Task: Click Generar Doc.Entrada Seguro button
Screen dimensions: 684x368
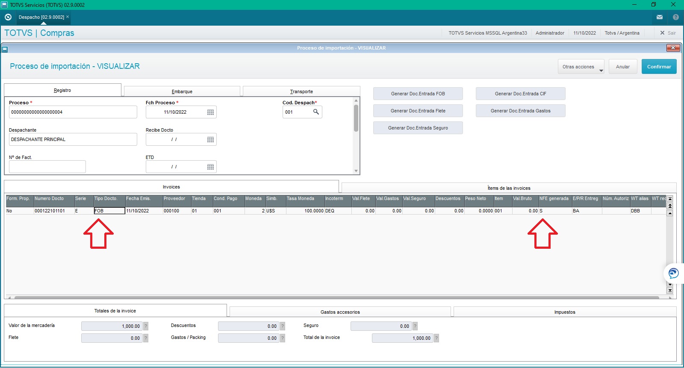Action: pos(418,128)
